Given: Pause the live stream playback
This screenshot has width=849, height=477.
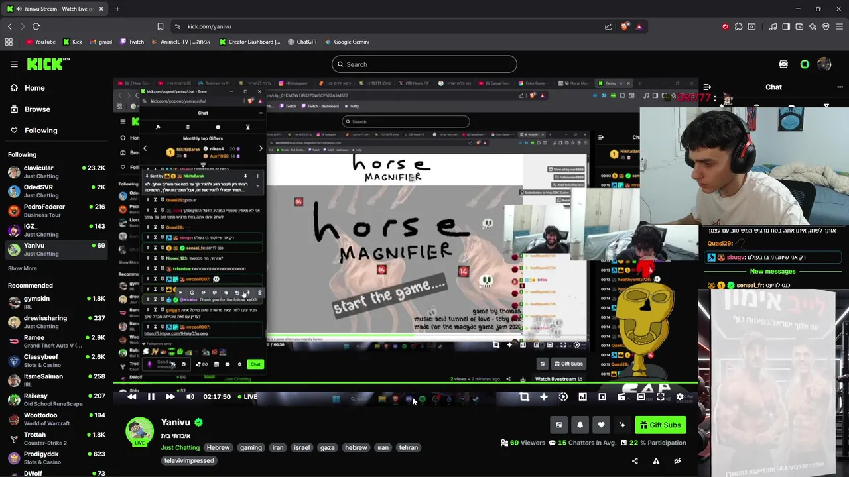Looking at the screenshot, I should click(151, 397).
